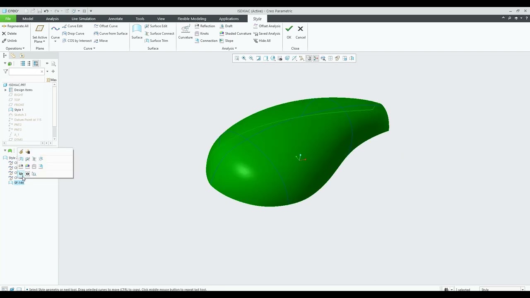
Task: Select the Drop Curve tool
Action: (x=73, y=34)
